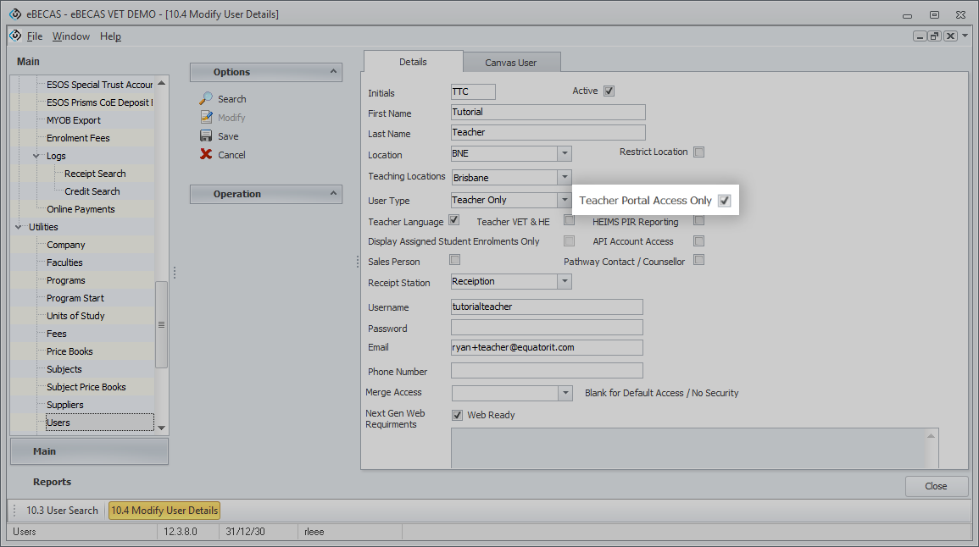Click into the Phone Number field
This screenshot has height=547, width=979.
tap(547, 371)
